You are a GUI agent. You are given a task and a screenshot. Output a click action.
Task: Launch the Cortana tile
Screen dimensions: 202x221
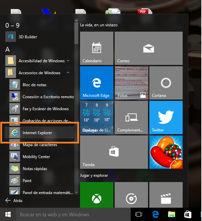pos(166,83)
